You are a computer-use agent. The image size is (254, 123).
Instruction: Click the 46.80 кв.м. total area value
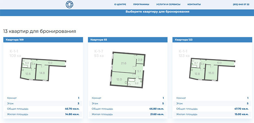click(x=157, y=109)
